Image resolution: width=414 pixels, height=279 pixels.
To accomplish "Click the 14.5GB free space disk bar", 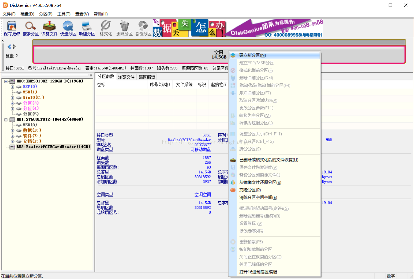I will [131, 55].
